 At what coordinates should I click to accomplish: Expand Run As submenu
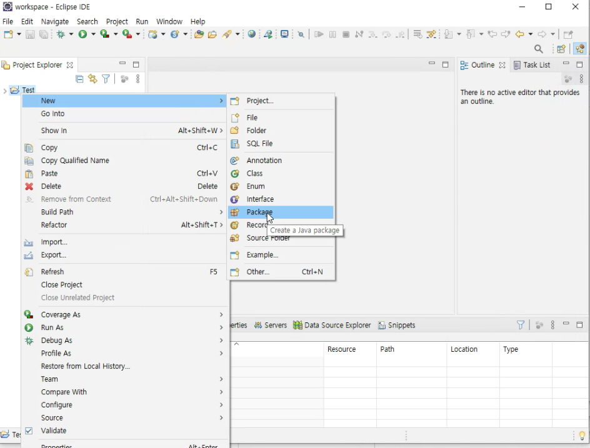click(125, 327)
